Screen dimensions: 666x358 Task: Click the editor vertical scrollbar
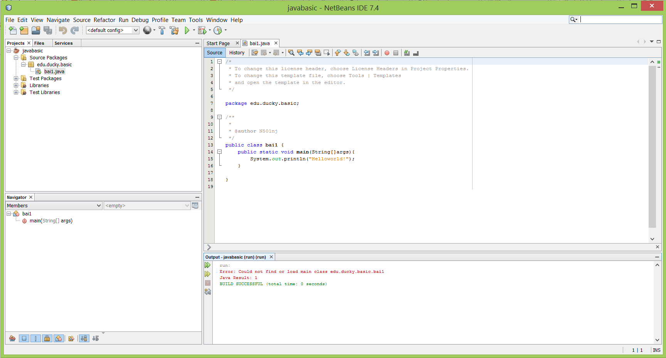pyautogui.click(x=652, y=146)
